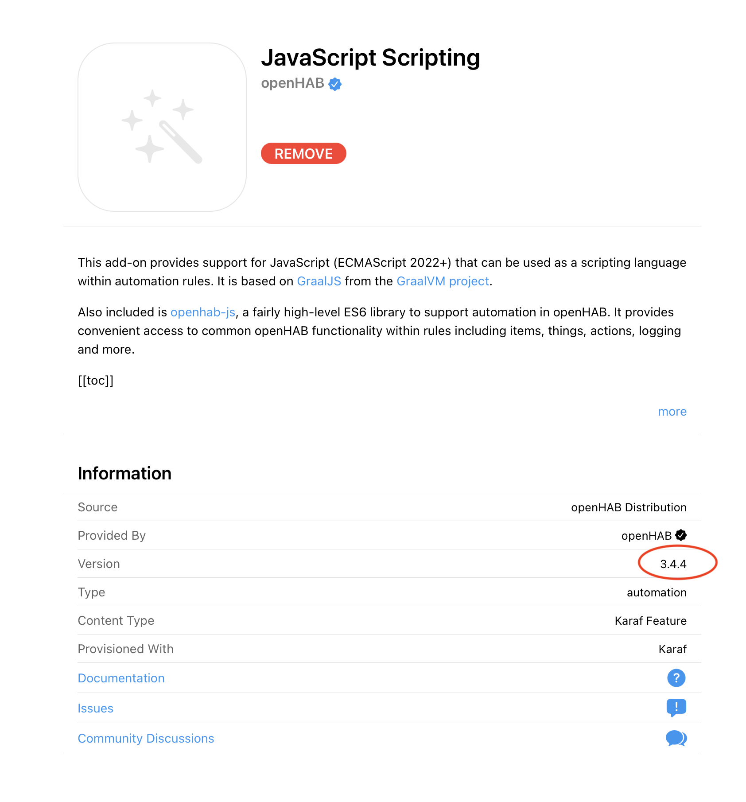Follow the openhab-js library link

pyautogui.click(x=202, y=312)
